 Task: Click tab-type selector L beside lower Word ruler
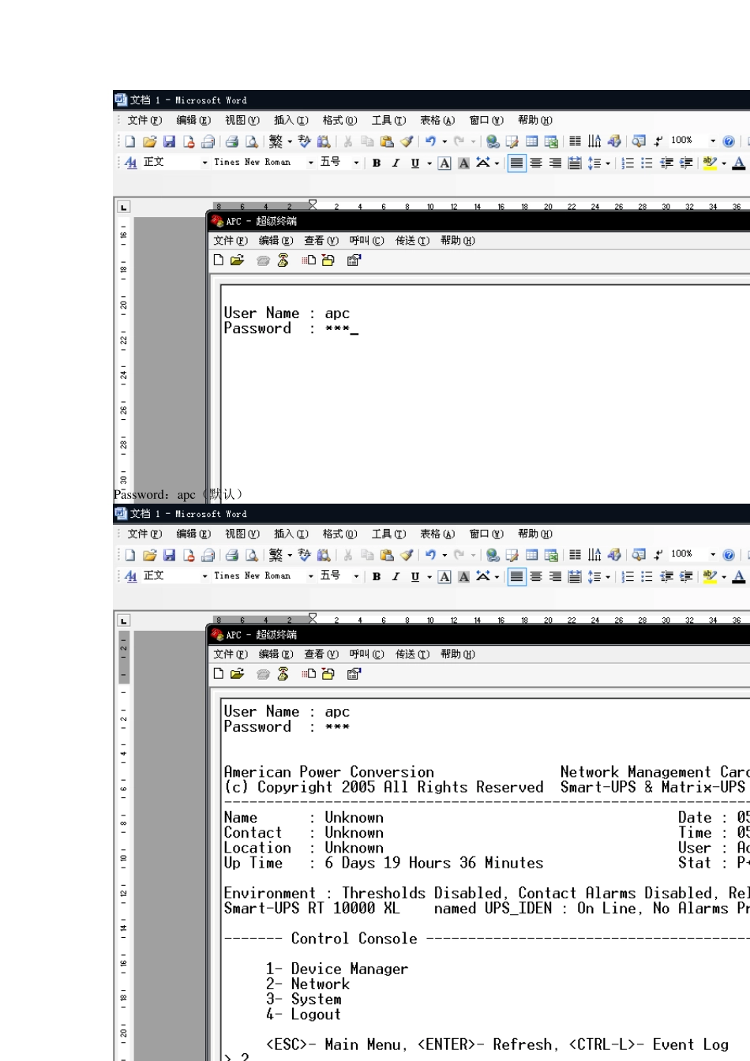pos(124,620)
